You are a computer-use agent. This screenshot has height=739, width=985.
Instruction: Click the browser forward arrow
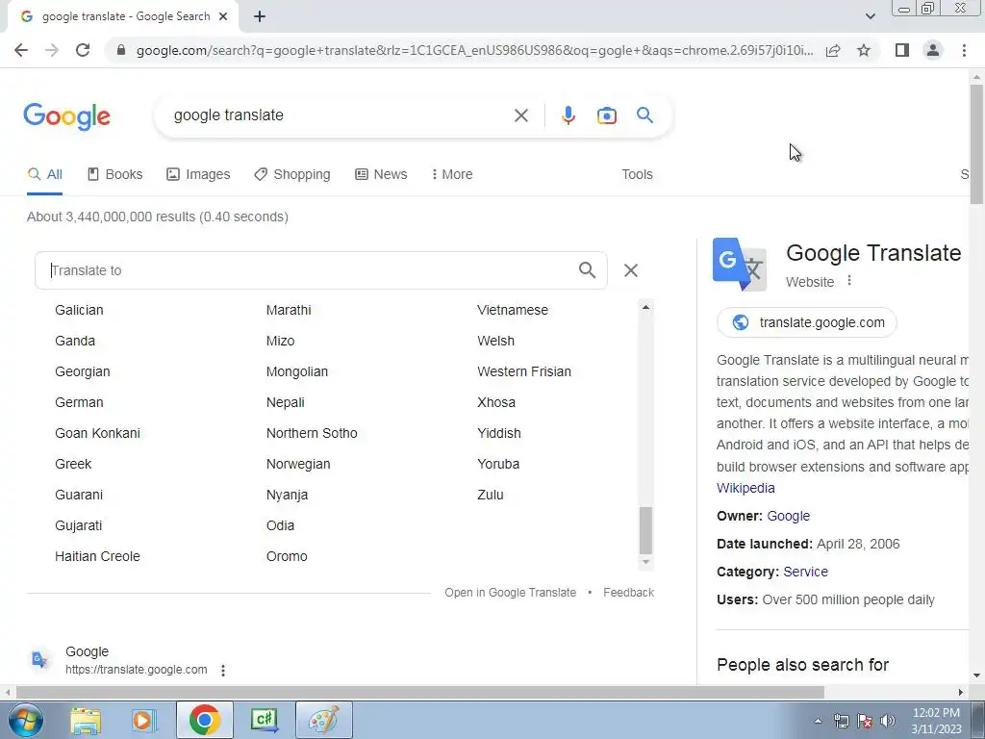(x=52, y=50)
